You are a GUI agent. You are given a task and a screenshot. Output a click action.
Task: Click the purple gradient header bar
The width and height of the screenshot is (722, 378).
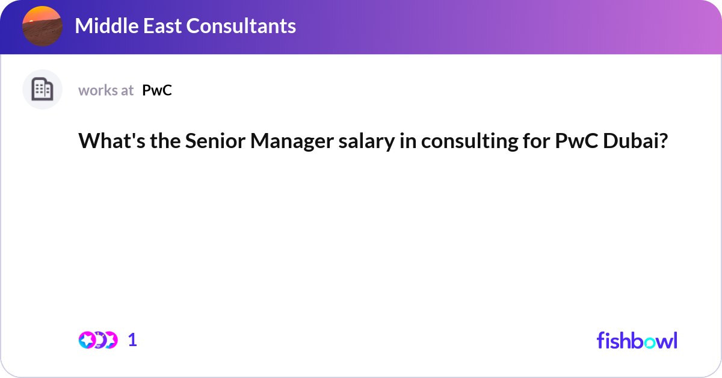361,27
